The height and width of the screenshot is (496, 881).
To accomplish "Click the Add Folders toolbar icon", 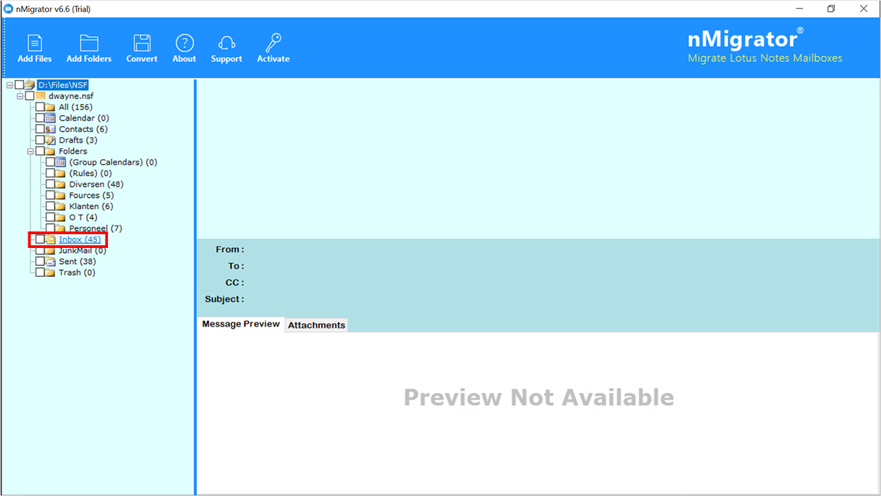I will tap(89, 43).
